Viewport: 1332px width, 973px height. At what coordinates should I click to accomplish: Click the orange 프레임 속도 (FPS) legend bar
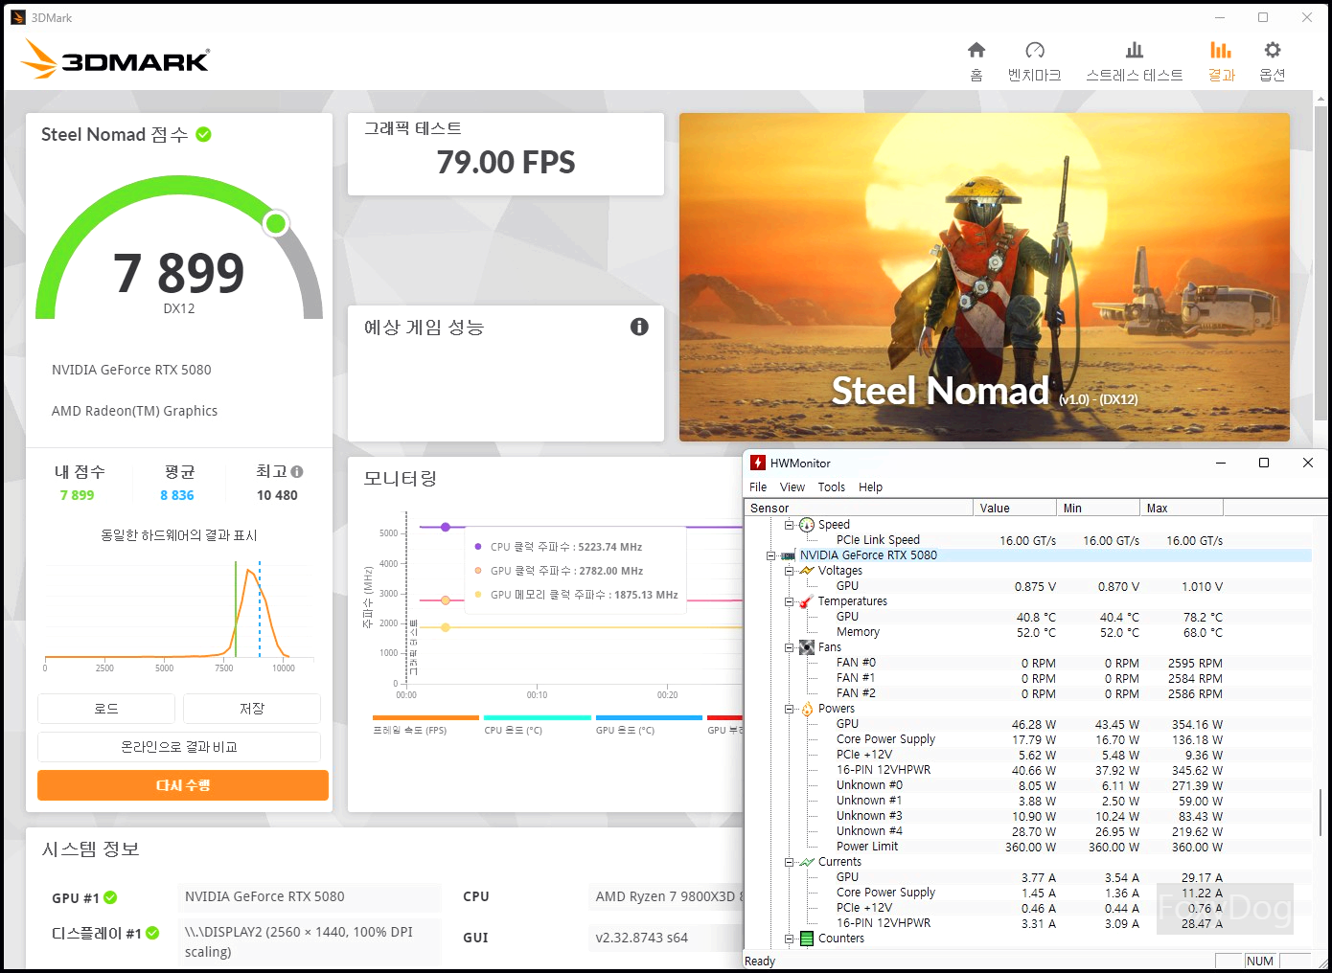[x=425, y=717]
